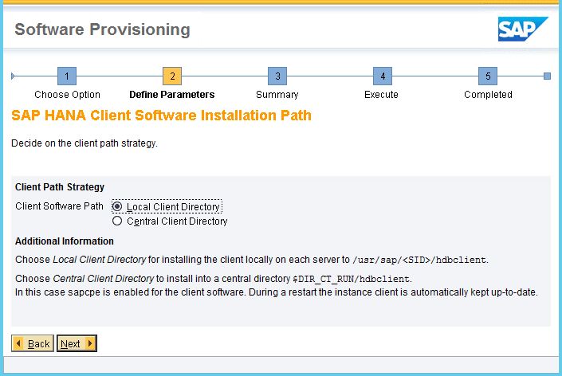Image resolution: width=562 pixels, height=376 pixels.
Task: Jump to the Summary step label
Action: 277,95
